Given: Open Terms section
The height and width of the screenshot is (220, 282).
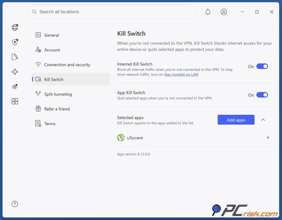Looking at the screenshot, I should pyautogui.click(x=71, y=124).
